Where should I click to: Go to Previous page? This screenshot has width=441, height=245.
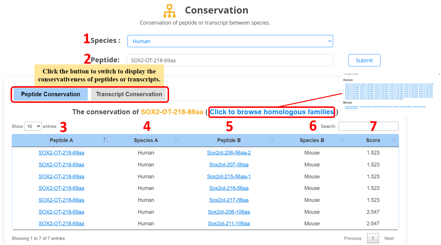click(353, 238)
